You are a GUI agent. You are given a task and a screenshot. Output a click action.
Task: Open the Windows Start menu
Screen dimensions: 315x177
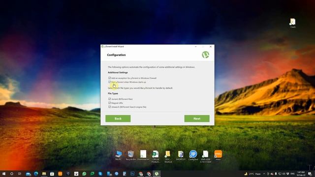click(4, 174)
